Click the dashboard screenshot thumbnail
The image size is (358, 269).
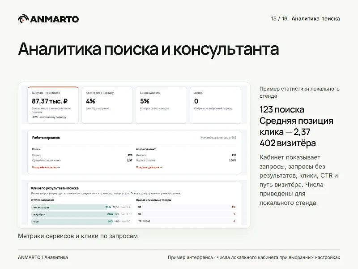pyautogui.click(x=134, y=155)
